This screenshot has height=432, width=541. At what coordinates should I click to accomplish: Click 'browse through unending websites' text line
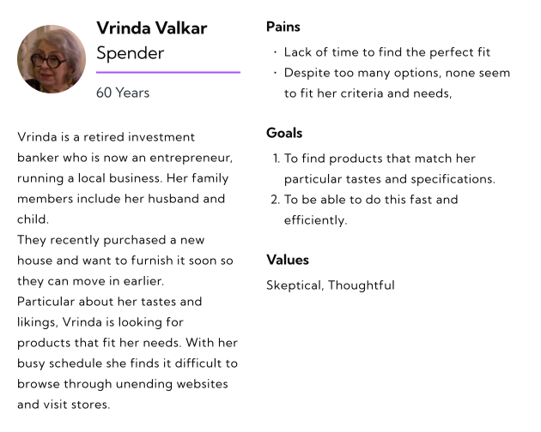coord(123,384)
